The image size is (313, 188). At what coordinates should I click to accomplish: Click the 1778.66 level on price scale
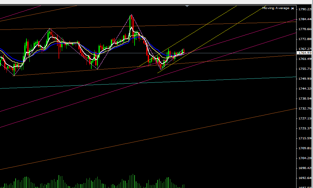coord(304,29)
